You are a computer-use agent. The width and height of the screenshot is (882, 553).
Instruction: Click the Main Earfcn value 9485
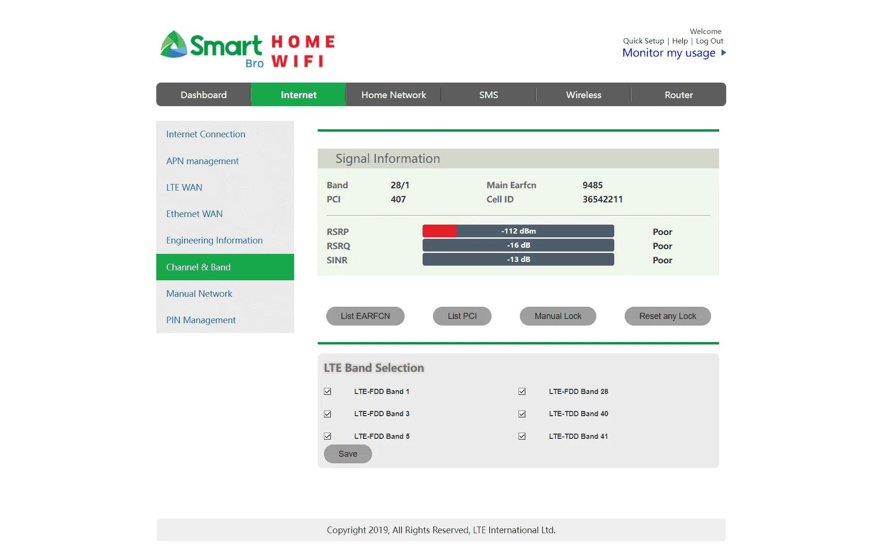593,185
